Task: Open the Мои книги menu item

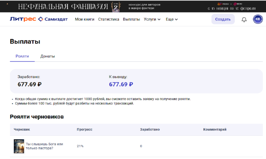Action: tap(84, 19)
